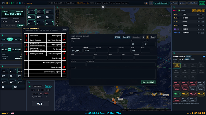
Task: Zoom out on the map with the minus button
Action: (x=58, y=14)
